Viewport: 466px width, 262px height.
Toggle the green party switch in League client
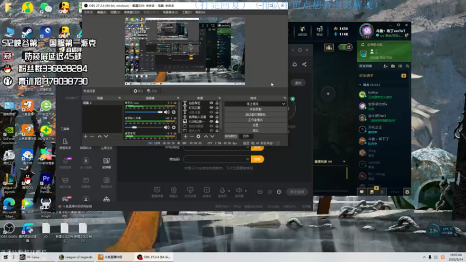click(x=345, y=47)
